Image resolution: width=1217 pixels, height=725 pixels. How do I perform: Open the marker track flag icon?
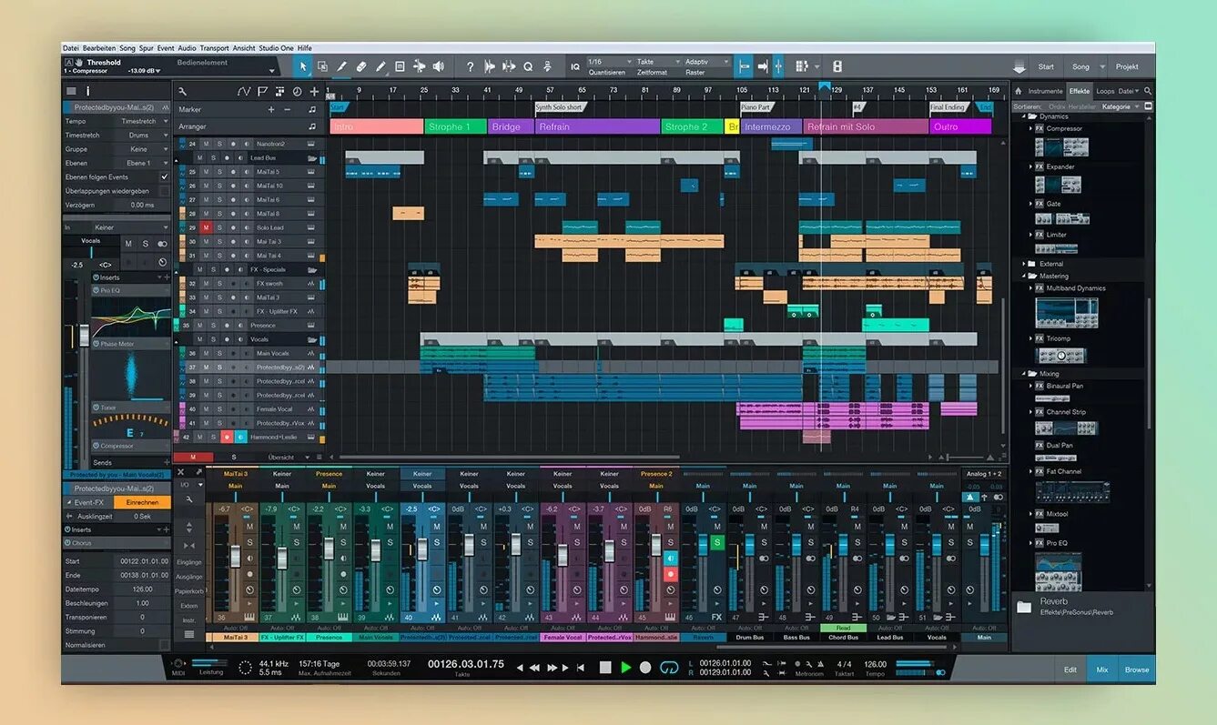tap(262, 91)
